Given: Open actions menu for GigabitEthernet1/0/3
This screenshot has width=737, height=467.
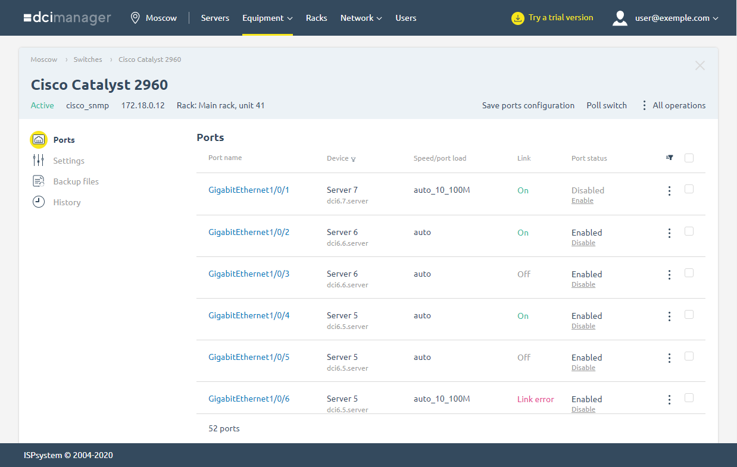Looking at the screenshot, I should coord(670,275).
